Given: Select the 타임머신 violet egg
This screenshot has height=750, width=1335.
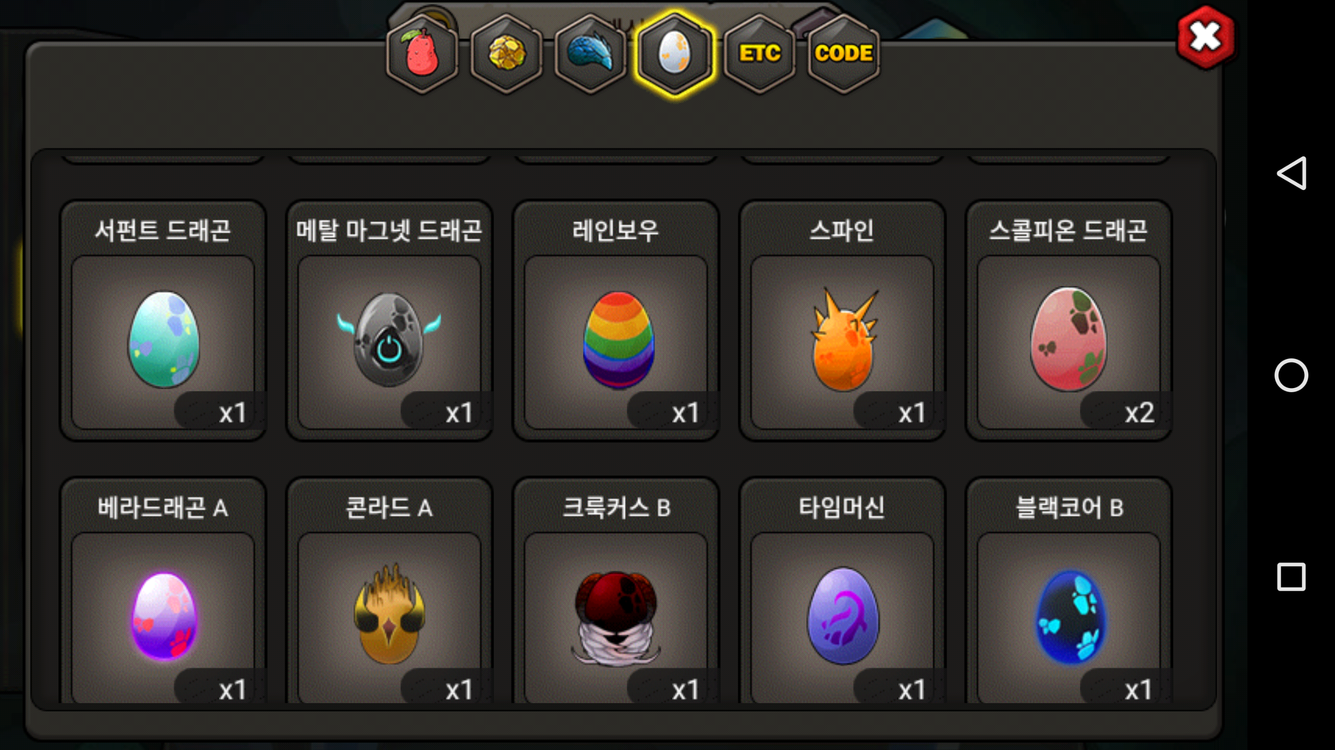Looking at the screenshot, I should tap(842, 591).
